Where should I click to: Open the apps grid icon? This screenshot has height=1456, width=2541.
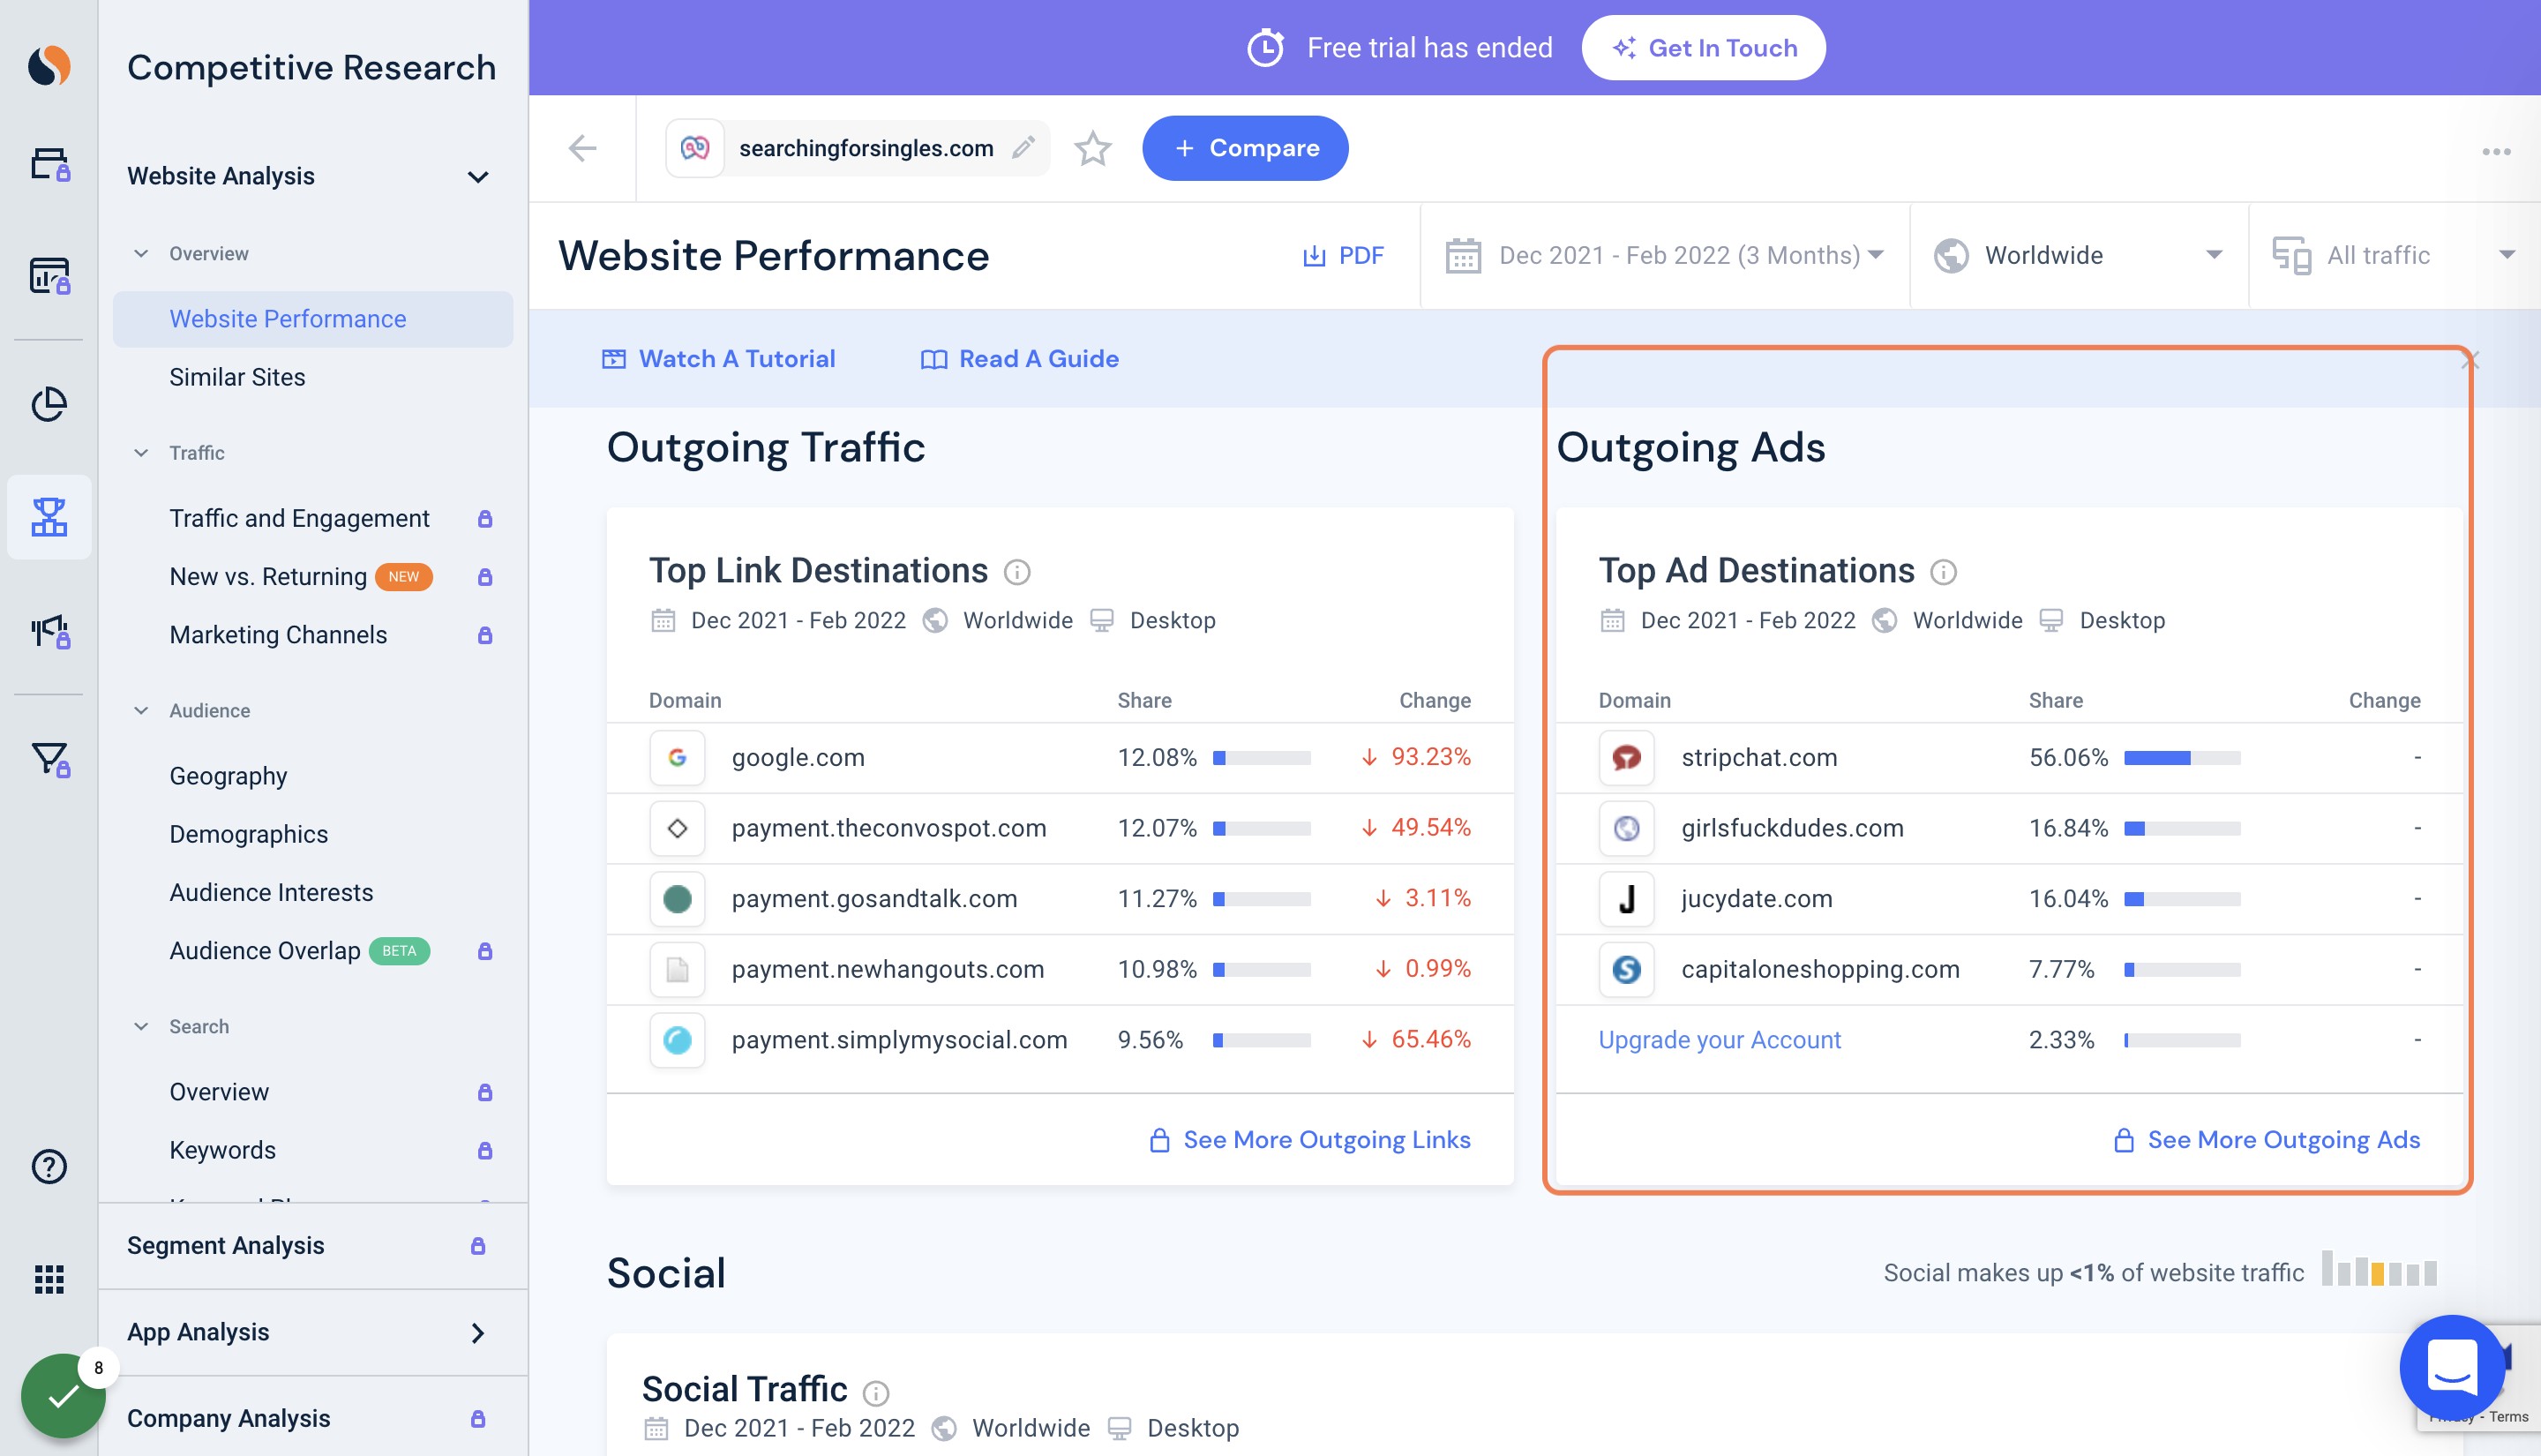click(x=49, y=1279)
